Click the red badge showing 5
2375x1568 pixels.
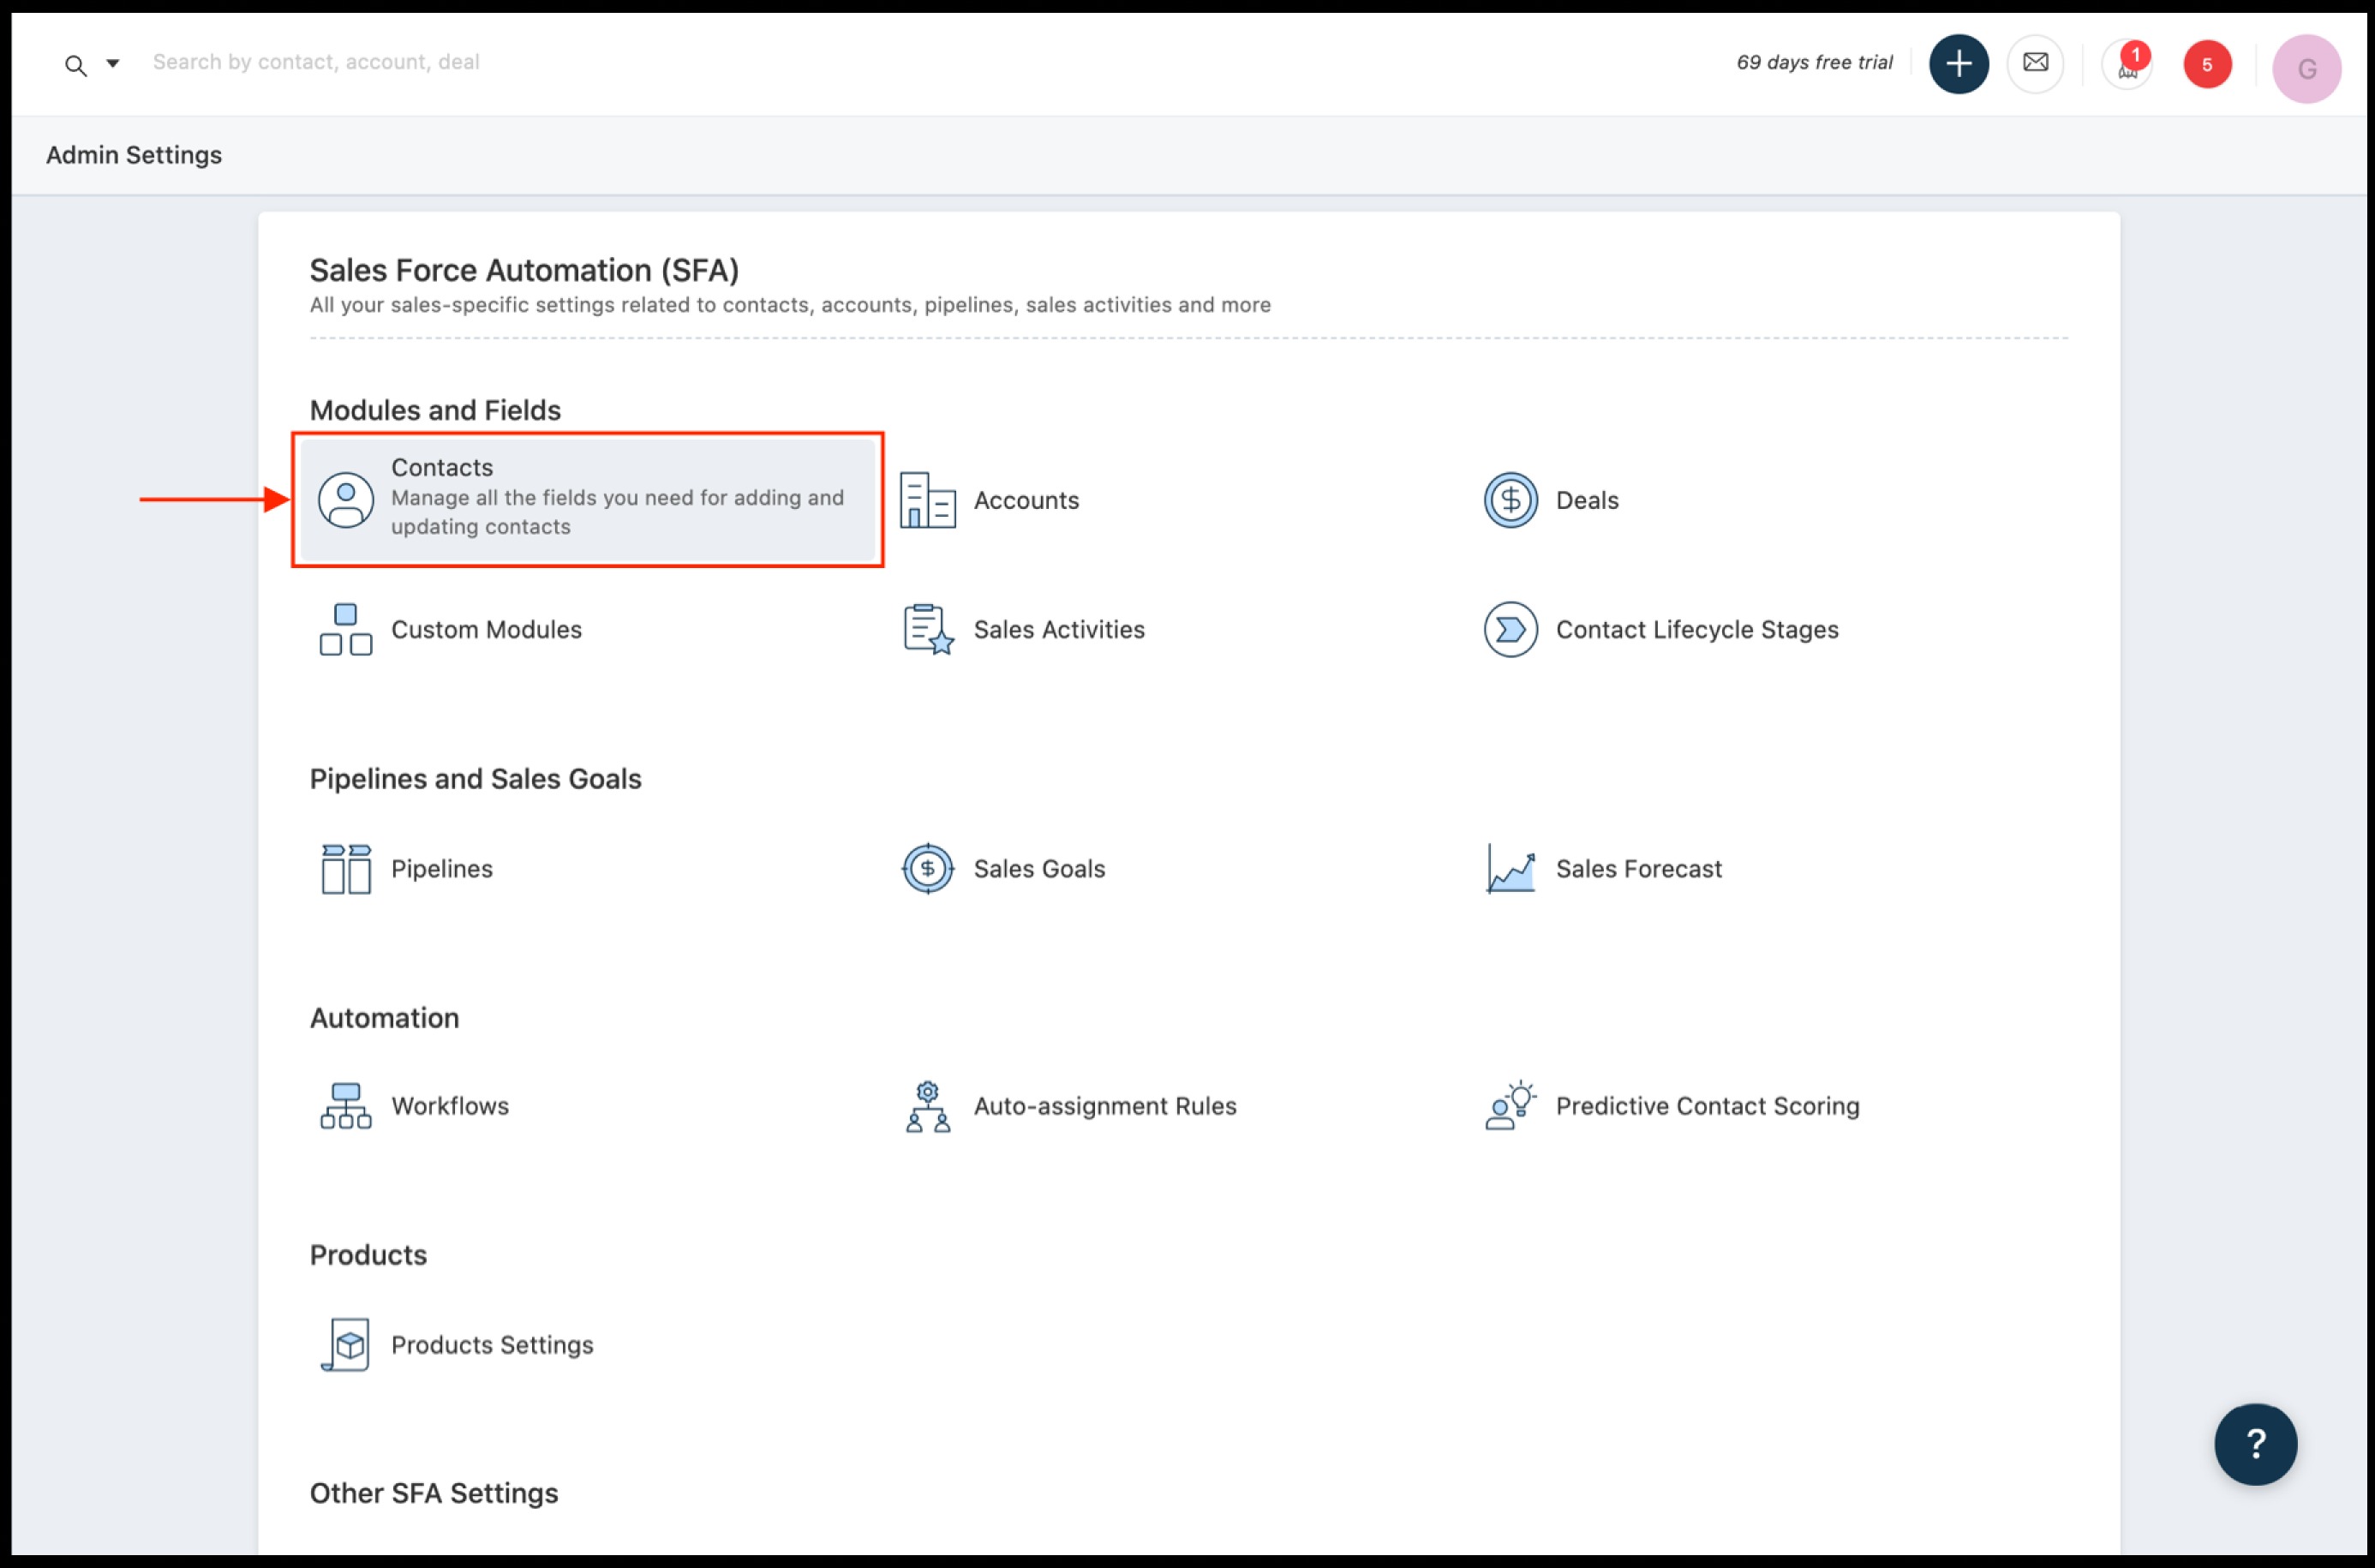tap(2206, 65)
